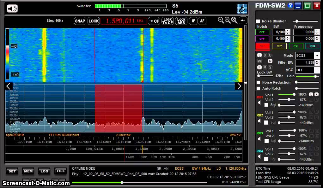Select the RX3 receiver tab
Viewport: 323px width, 188px height.
[296, 46]
